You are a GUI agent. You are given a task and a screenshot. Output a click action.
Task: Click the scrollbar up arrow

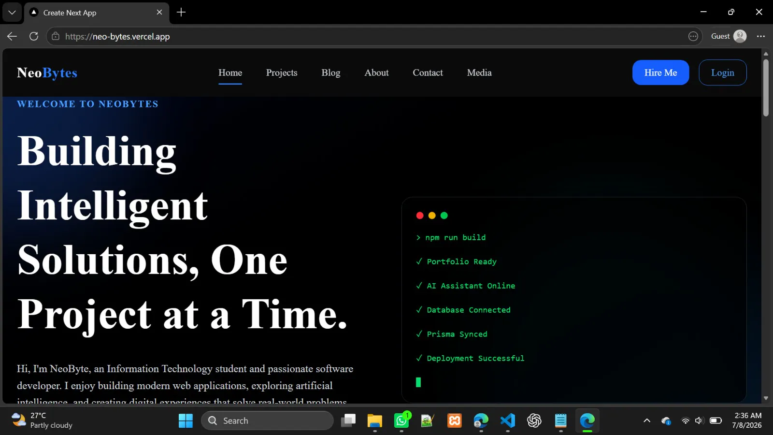[766, 54]
